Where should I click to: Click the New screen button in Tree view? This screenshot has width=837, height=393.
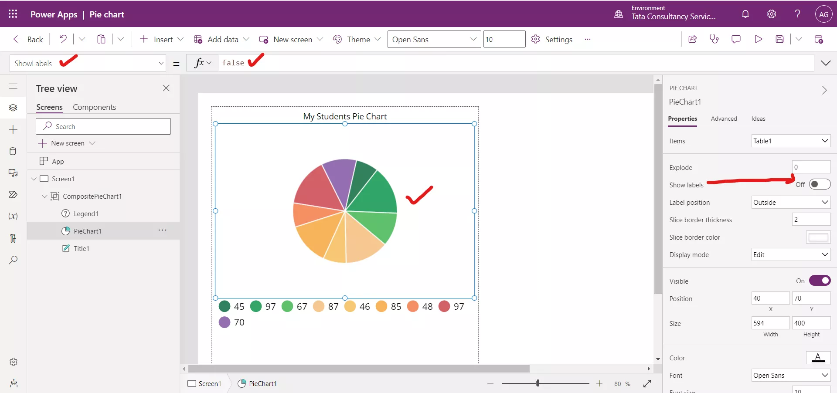[x=67, y=143]
